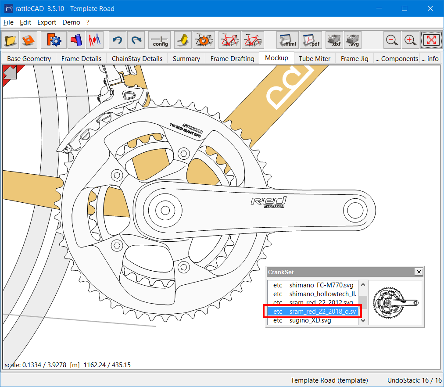This screenshot has height=387, width=444.
Task: Open the ... info tab
Action: [430, 59]
